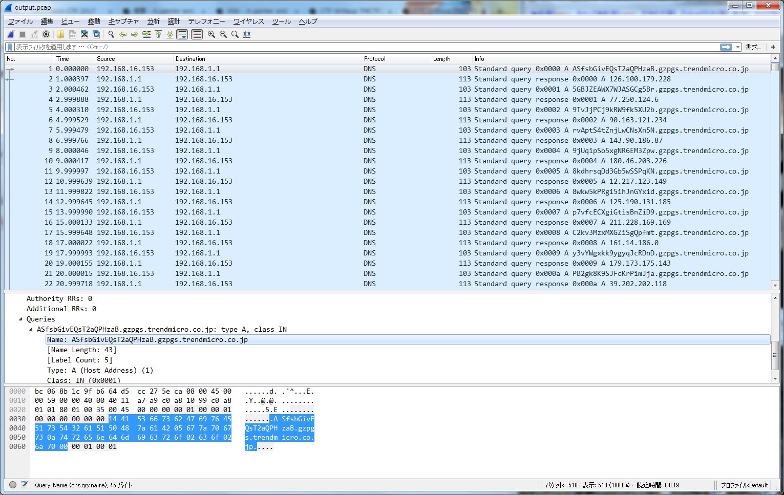This screenshot has height=495, width=784.
Task: Open Go to specified packet
Action: tap(146, 34)
